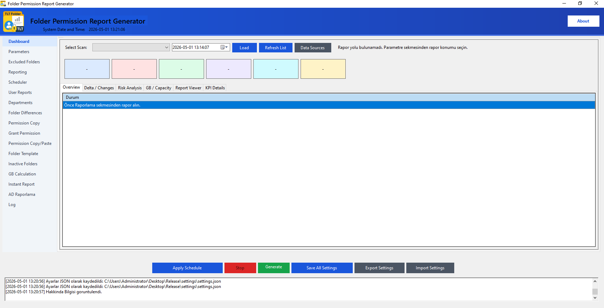Select row 'Önce Raporlama sekmesinden rapor alın.'
This screenshot has width=604, height=308.
[x=329, y=105]
